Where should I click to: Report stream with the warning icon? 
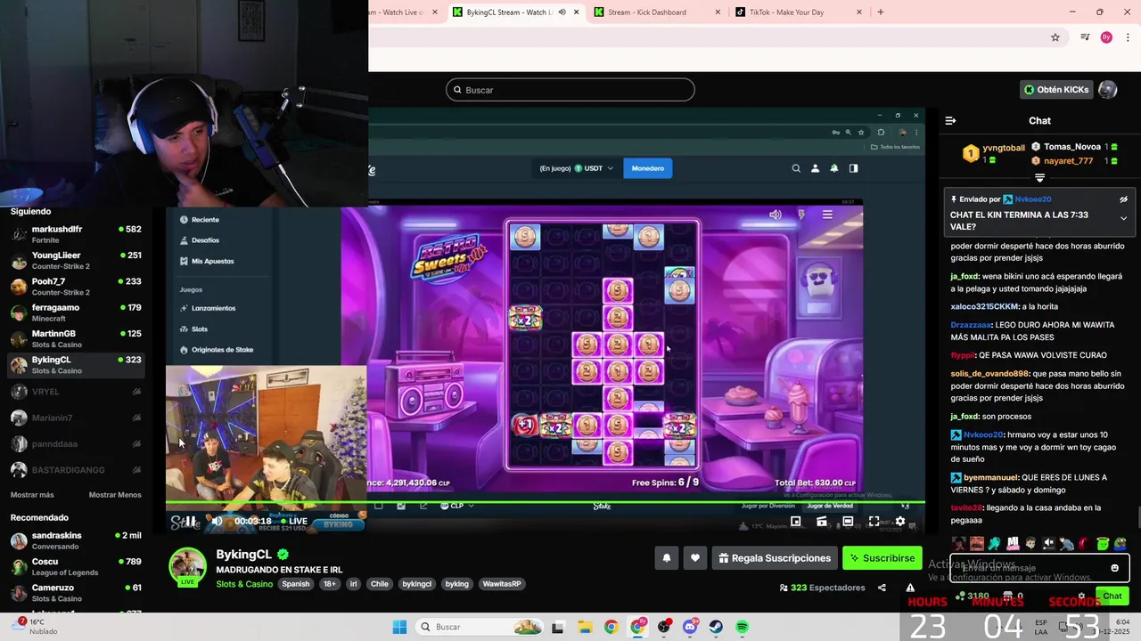pyautogui.click(x=910, y=588)
